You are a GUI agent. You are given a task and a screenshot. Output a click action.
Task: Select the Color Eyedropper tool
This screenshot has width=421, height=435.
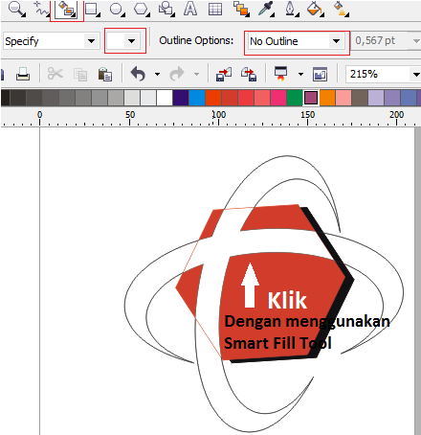pyautogui.click(x=266, y=9)
